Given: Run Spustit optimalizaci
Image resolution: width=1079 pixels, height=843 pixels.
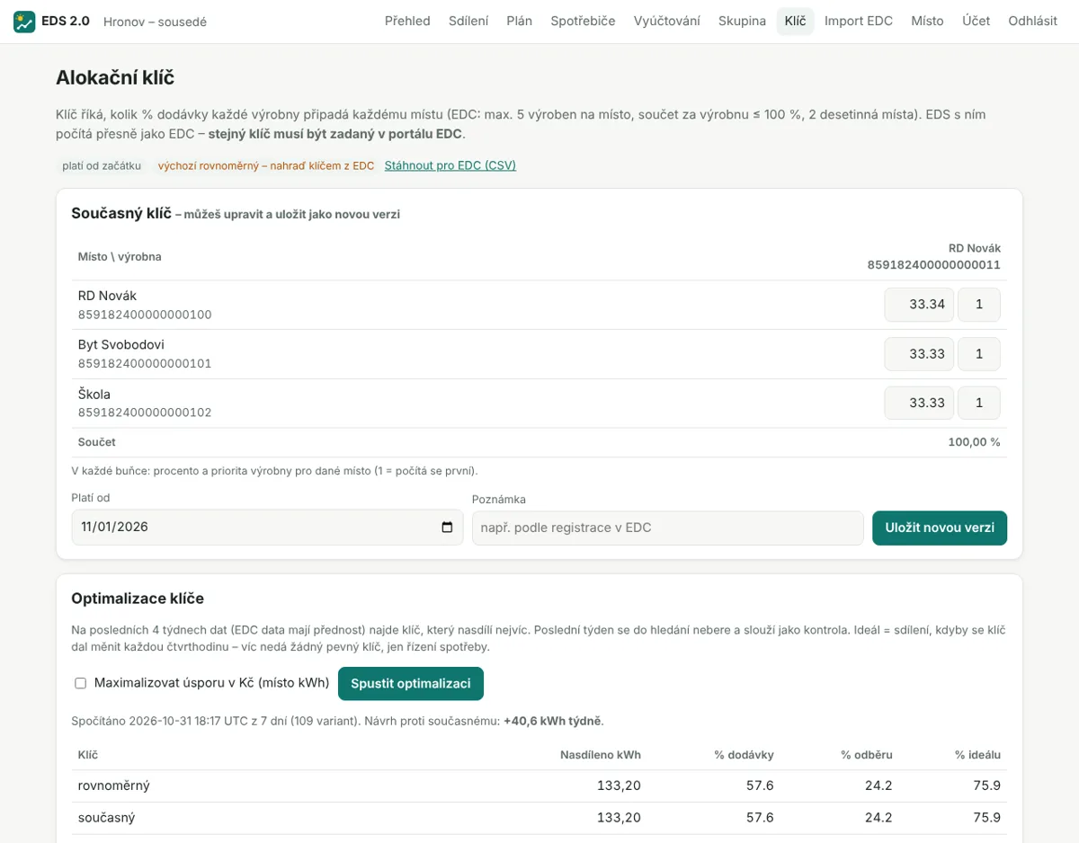Looking at the screenshot, I should click(411, 683).
